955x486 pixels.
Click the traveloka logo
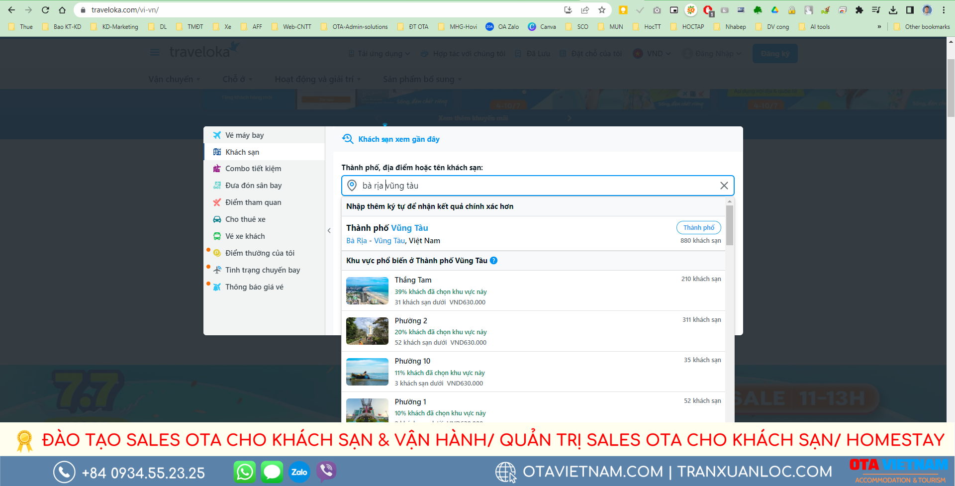pyautogui.click(x=204, y=51)
